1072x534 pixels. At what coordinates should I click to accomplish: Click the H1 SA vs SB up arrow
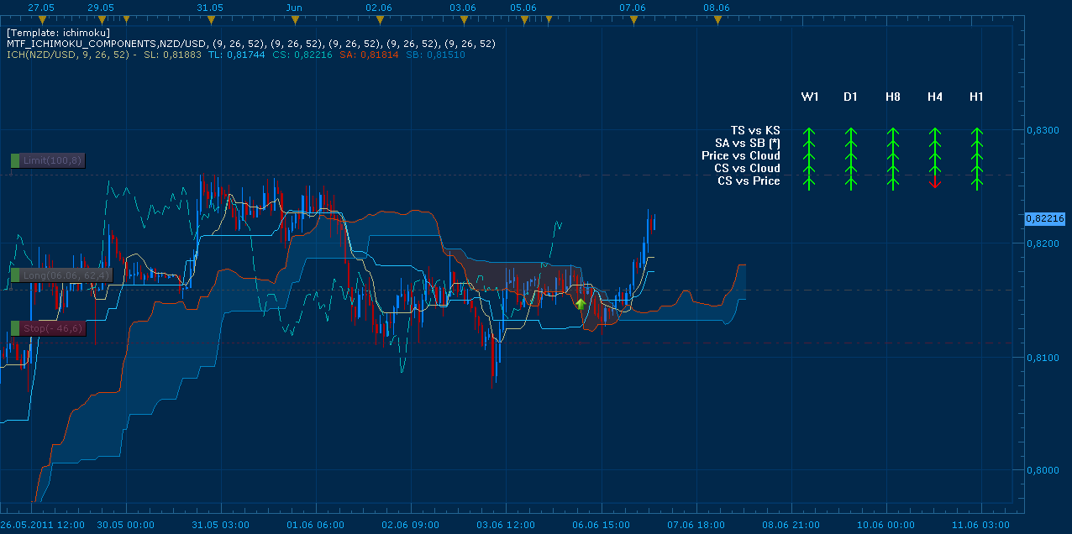[x=976, y=144]
